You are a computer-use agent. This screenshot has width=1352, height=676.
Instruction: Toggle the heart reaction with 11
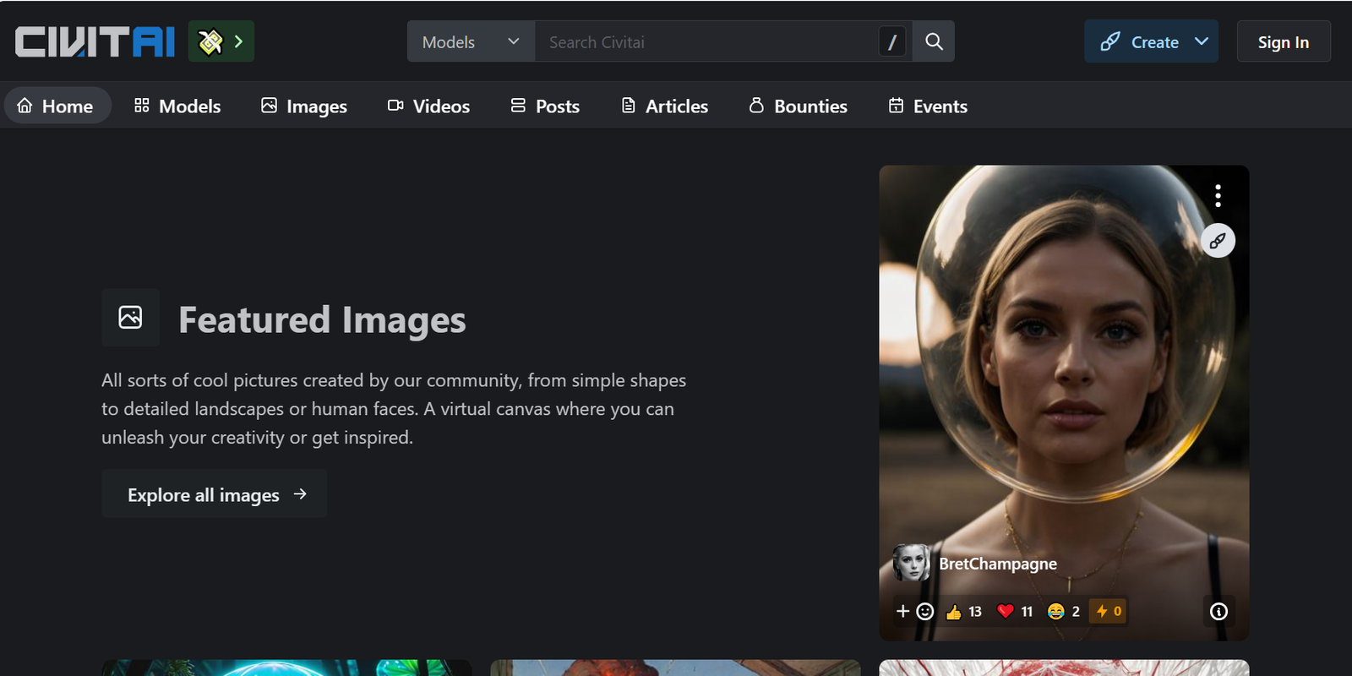tap(1015, 611)
